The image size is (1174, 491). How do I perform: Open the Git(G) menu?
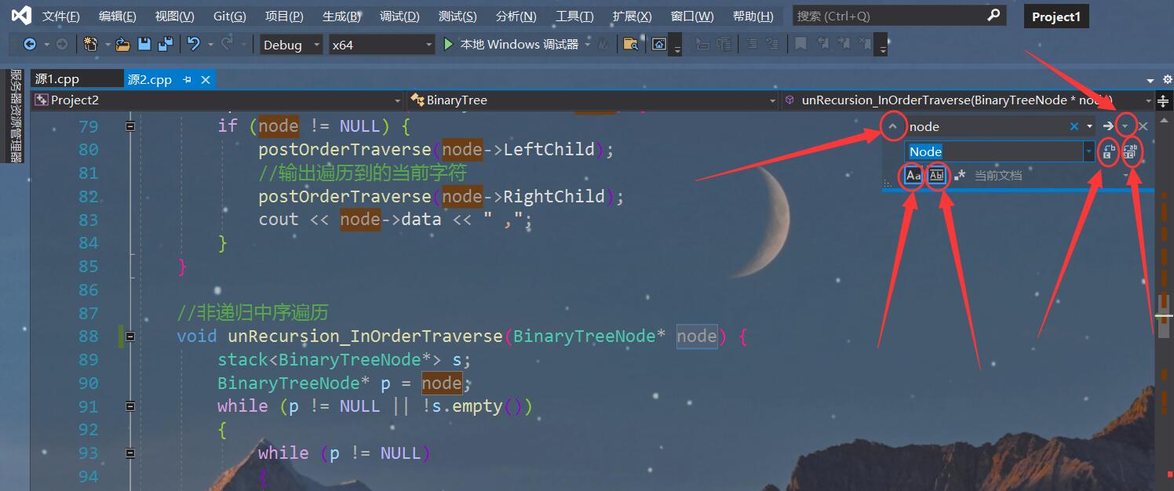(x=229, y=16)
